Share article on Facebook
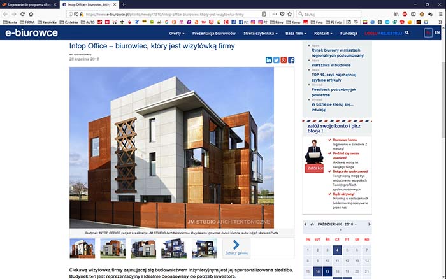Screen dimensions: 446x279 pyautogui.click(x=291, y=60)
